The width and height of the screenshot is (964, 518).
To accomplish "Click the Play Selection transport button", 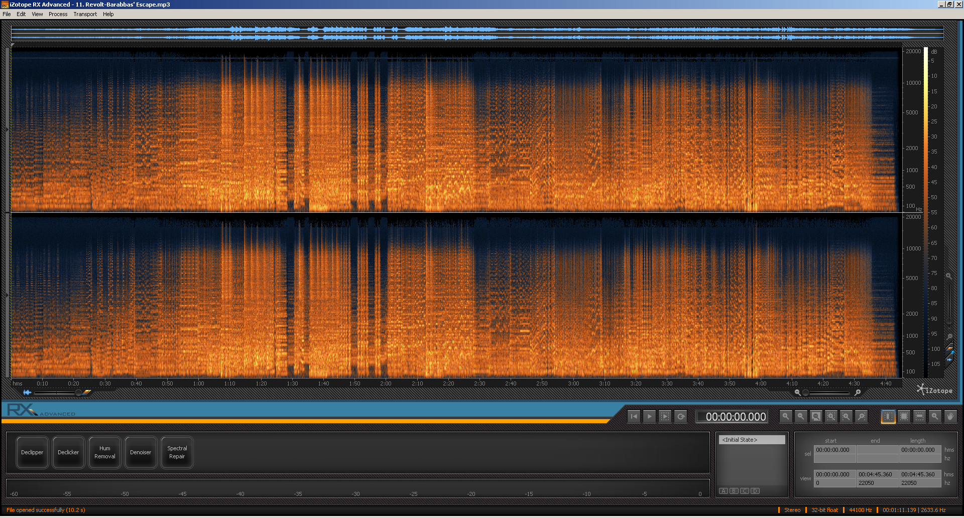I will pos(665,416).
